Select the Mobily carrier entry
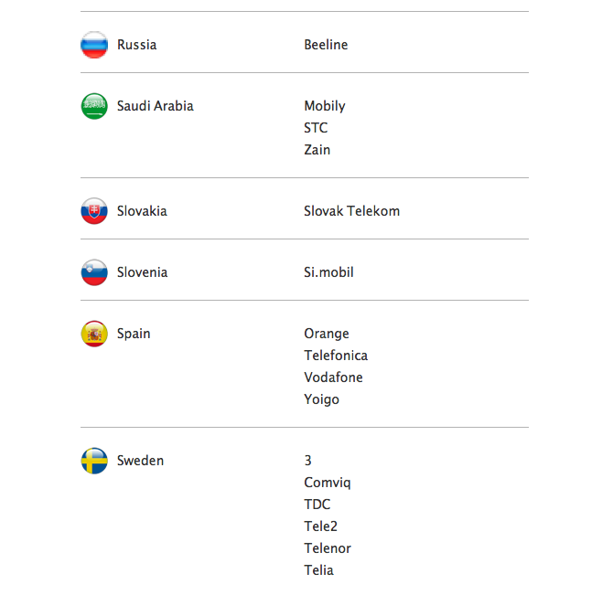The height and width of the screenshot is (595, 613). [325, 106]
